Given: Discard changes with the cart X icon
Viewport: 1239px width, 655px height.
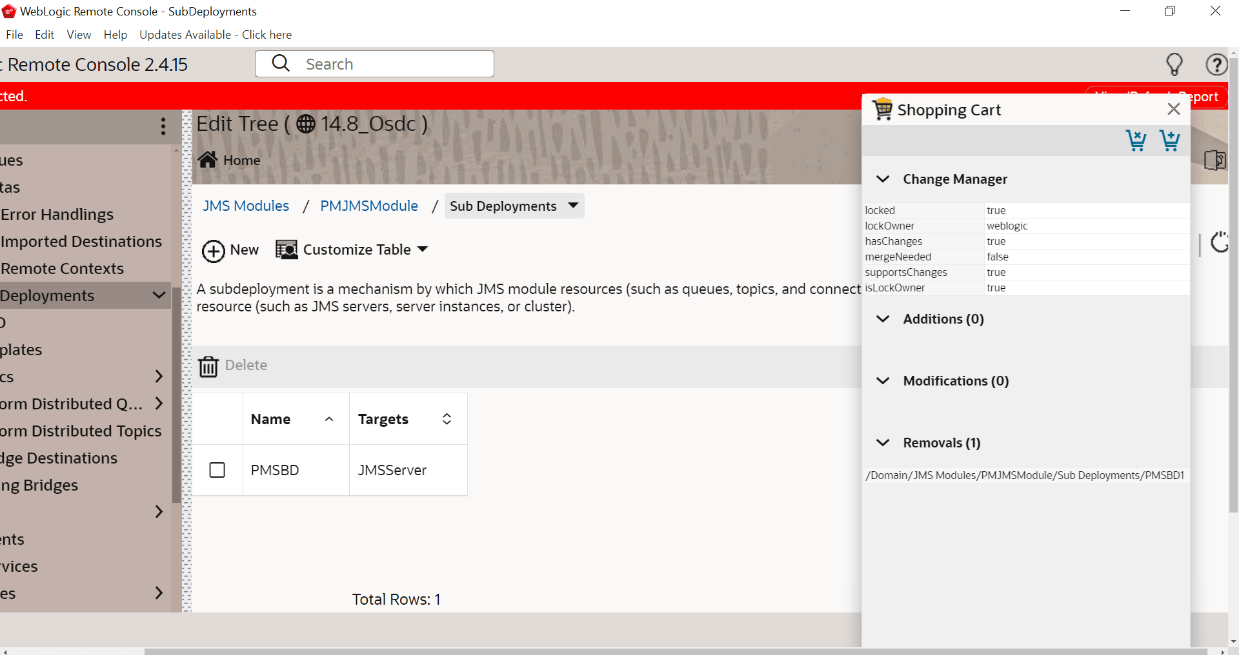Looking at the screenshot, I should (x=1136, y=140).
